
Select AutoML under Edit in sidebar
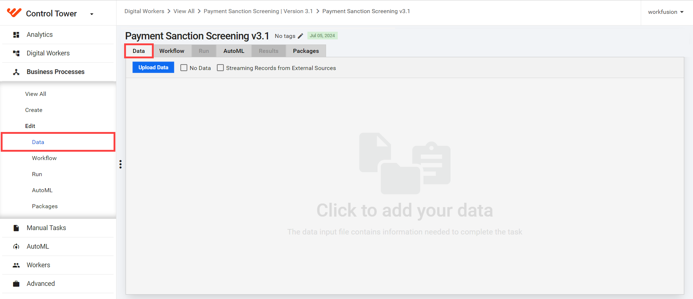pyautogui.click(x=42, y=190)
